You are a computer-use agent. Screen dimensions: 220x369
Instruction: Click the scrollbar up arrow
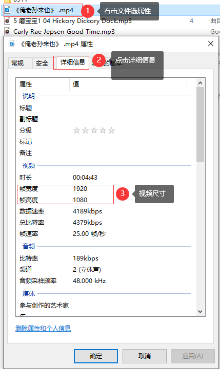point(200,83)
